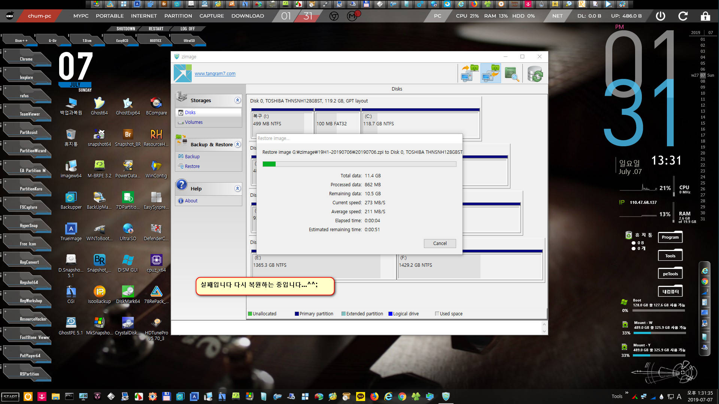Open the Snapshot_BR desktop icon

(128, 138)
